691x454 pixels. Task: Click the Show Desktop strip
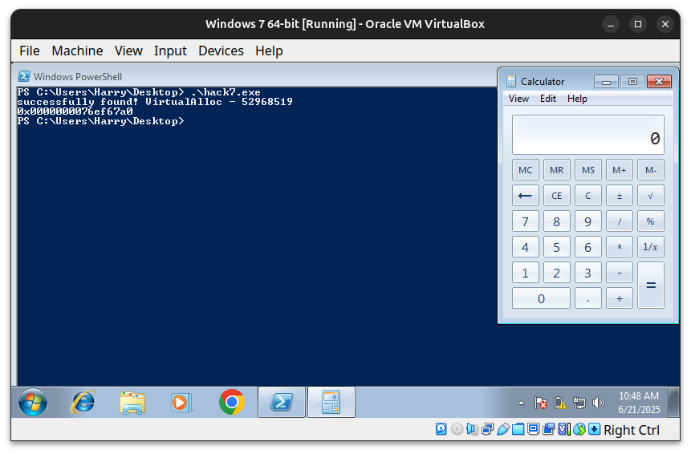673,402
